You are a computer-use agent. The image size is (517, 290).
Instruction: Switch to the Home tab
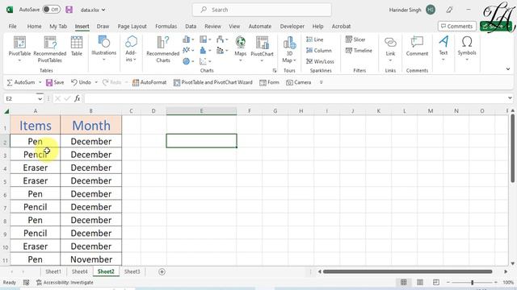pyautogui.click(x=34, y=27)
